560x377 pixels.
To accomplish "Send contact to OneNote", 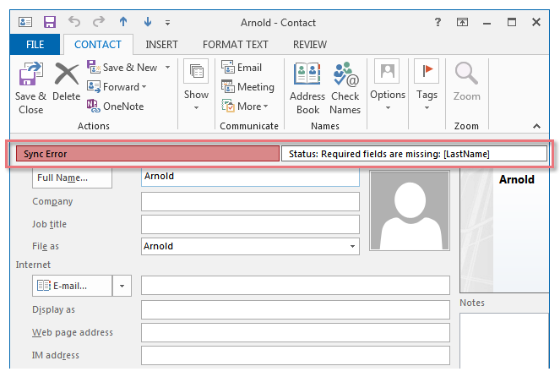I will pos(116,107).
